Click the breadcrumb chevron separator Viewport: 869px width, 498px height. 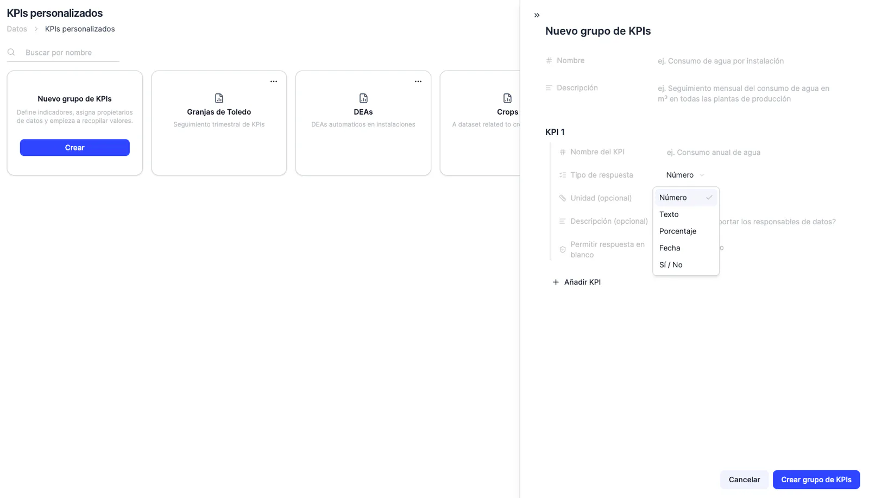click(x=36, y=29)
